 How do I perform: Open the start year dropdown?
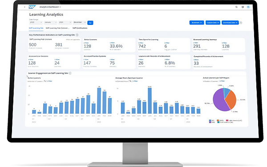point(36,22)
